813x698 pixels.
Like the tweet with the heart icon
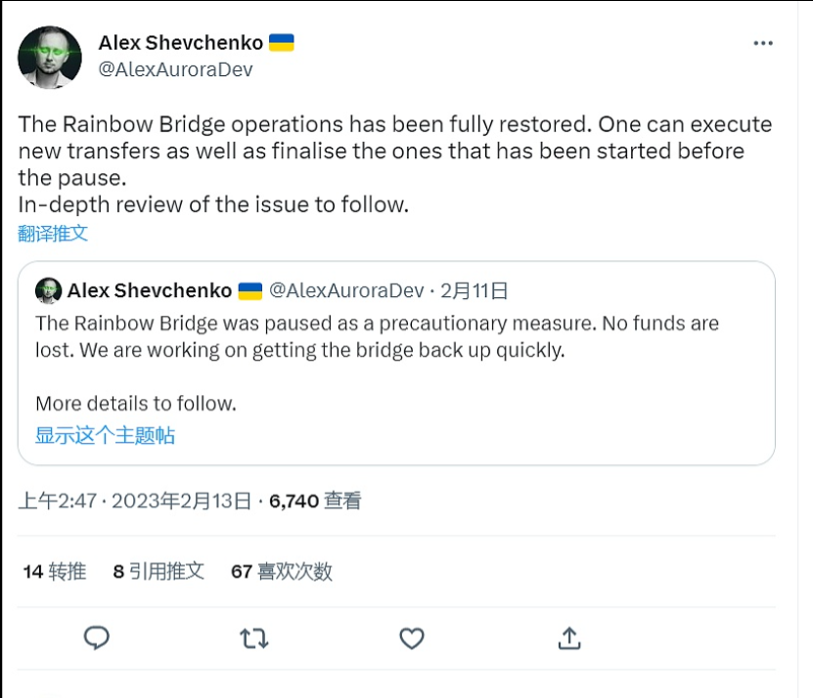(x=412, y=638)
